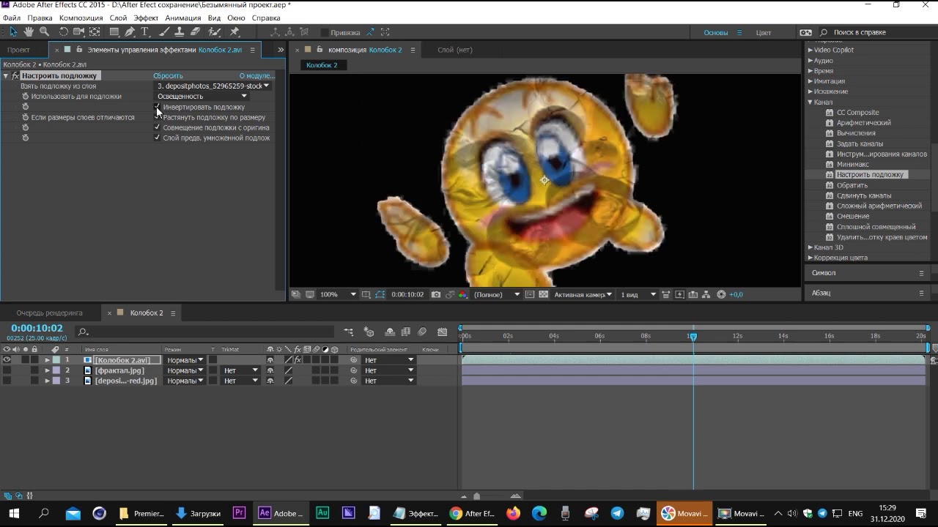This screenshot has width=938, height=527.
Task: Click the Колобок 2 composition breadcrumb
Action: [x=322, y=65]
